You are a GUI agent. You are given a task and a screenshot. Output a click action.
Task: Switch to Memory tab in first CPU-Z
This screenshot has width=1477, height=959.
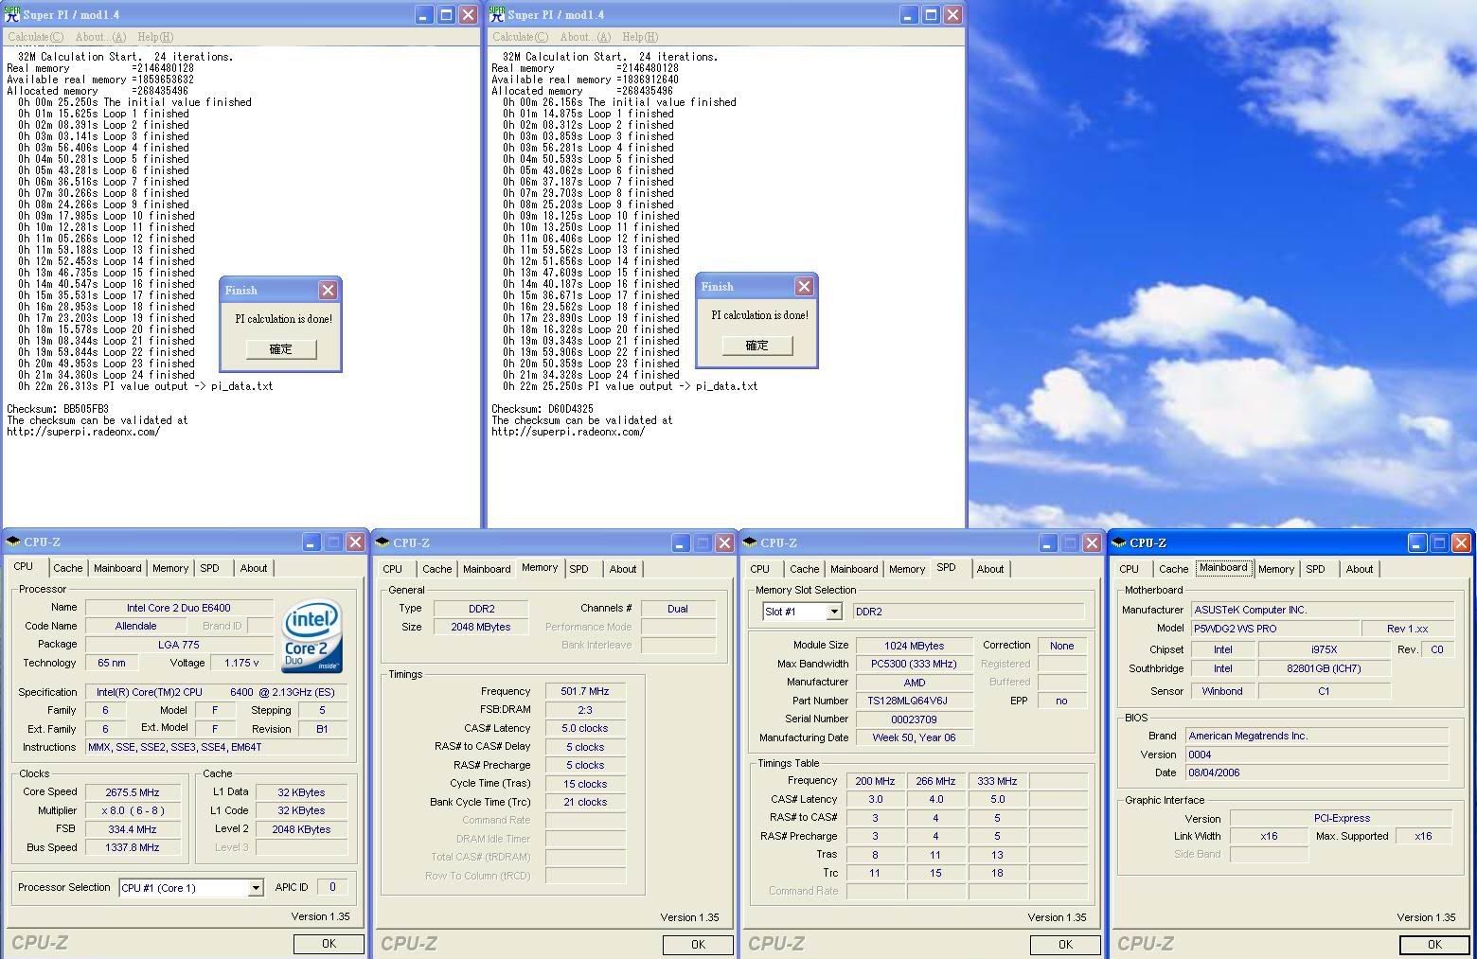pos(170,568)
